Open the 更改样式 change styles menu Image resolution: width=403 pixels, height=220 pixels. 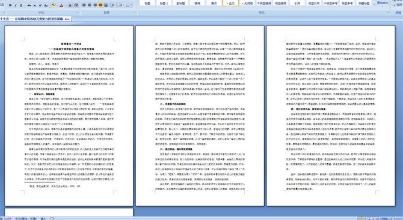point(382,3)
